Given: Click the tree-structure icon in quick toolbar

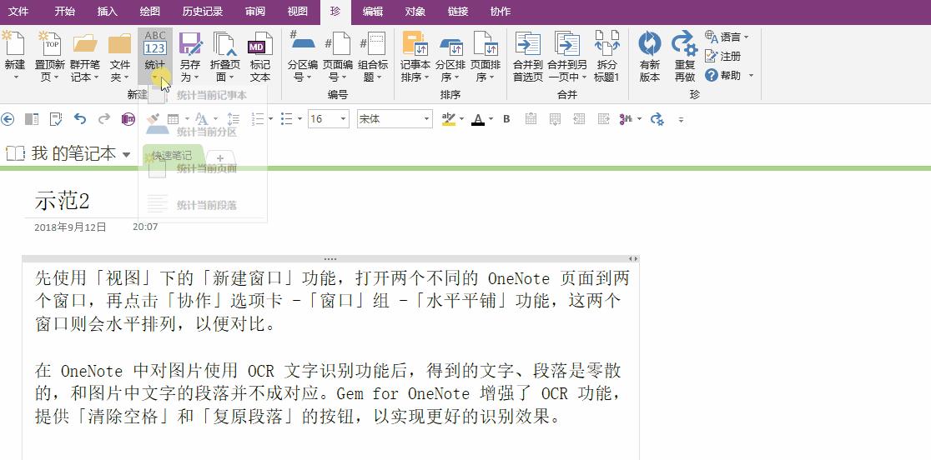Looking at the screenshot, I should tap(626, 119).
